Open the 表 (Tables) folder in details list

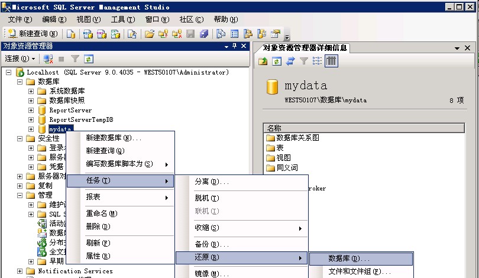[280, 148]
